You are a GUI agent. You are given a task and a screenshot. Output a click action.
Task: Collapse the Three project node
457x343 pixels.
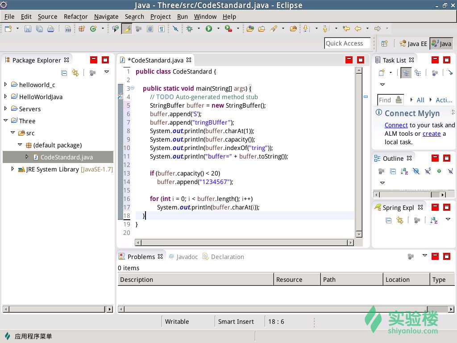tap(5, 121)
